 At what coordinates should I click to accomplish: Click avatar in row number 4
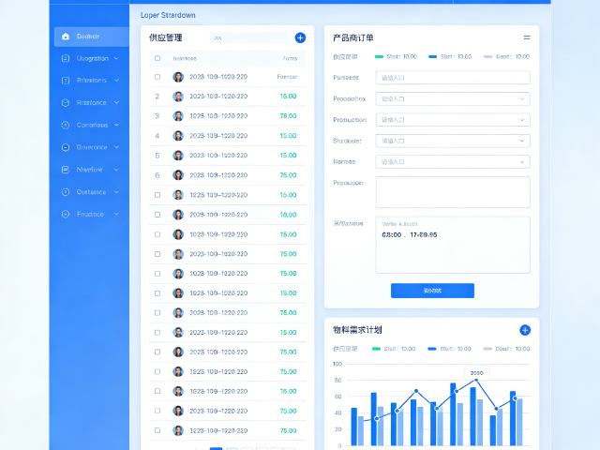point(178,136)
